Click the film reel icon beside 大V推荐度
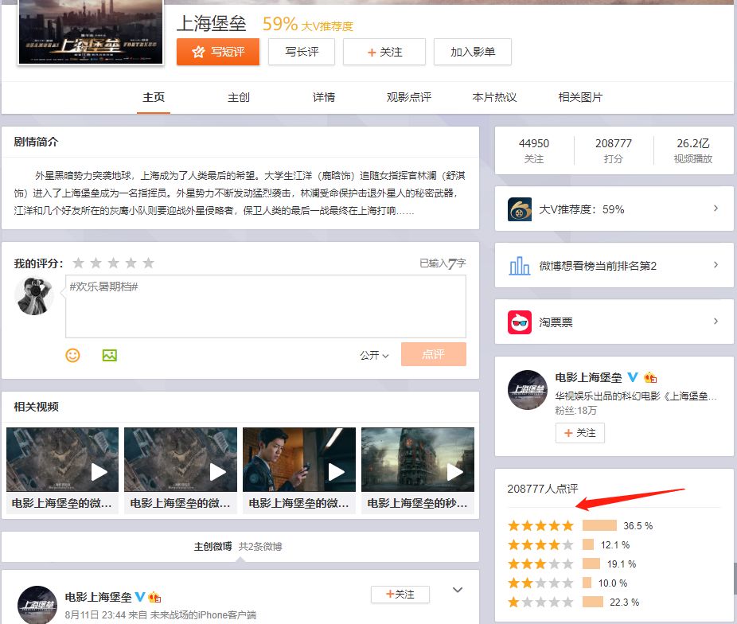 pos(520,209)
